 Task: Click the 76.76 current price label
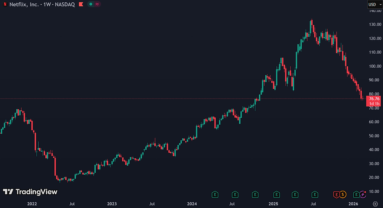(x=374, y=99)
